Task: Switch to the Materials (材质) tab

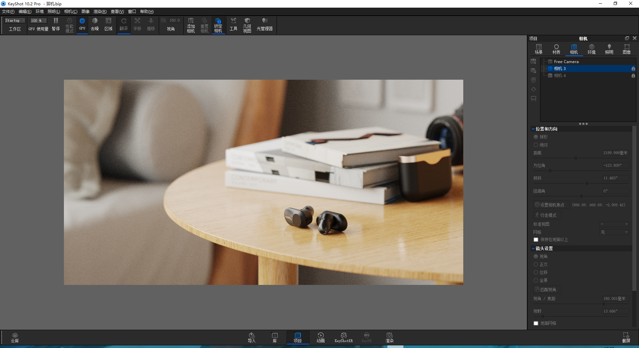Action: (556, 49)
